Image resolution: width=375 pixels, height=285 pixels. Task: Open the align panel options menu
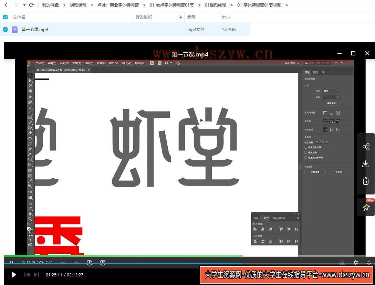point(298,218)
